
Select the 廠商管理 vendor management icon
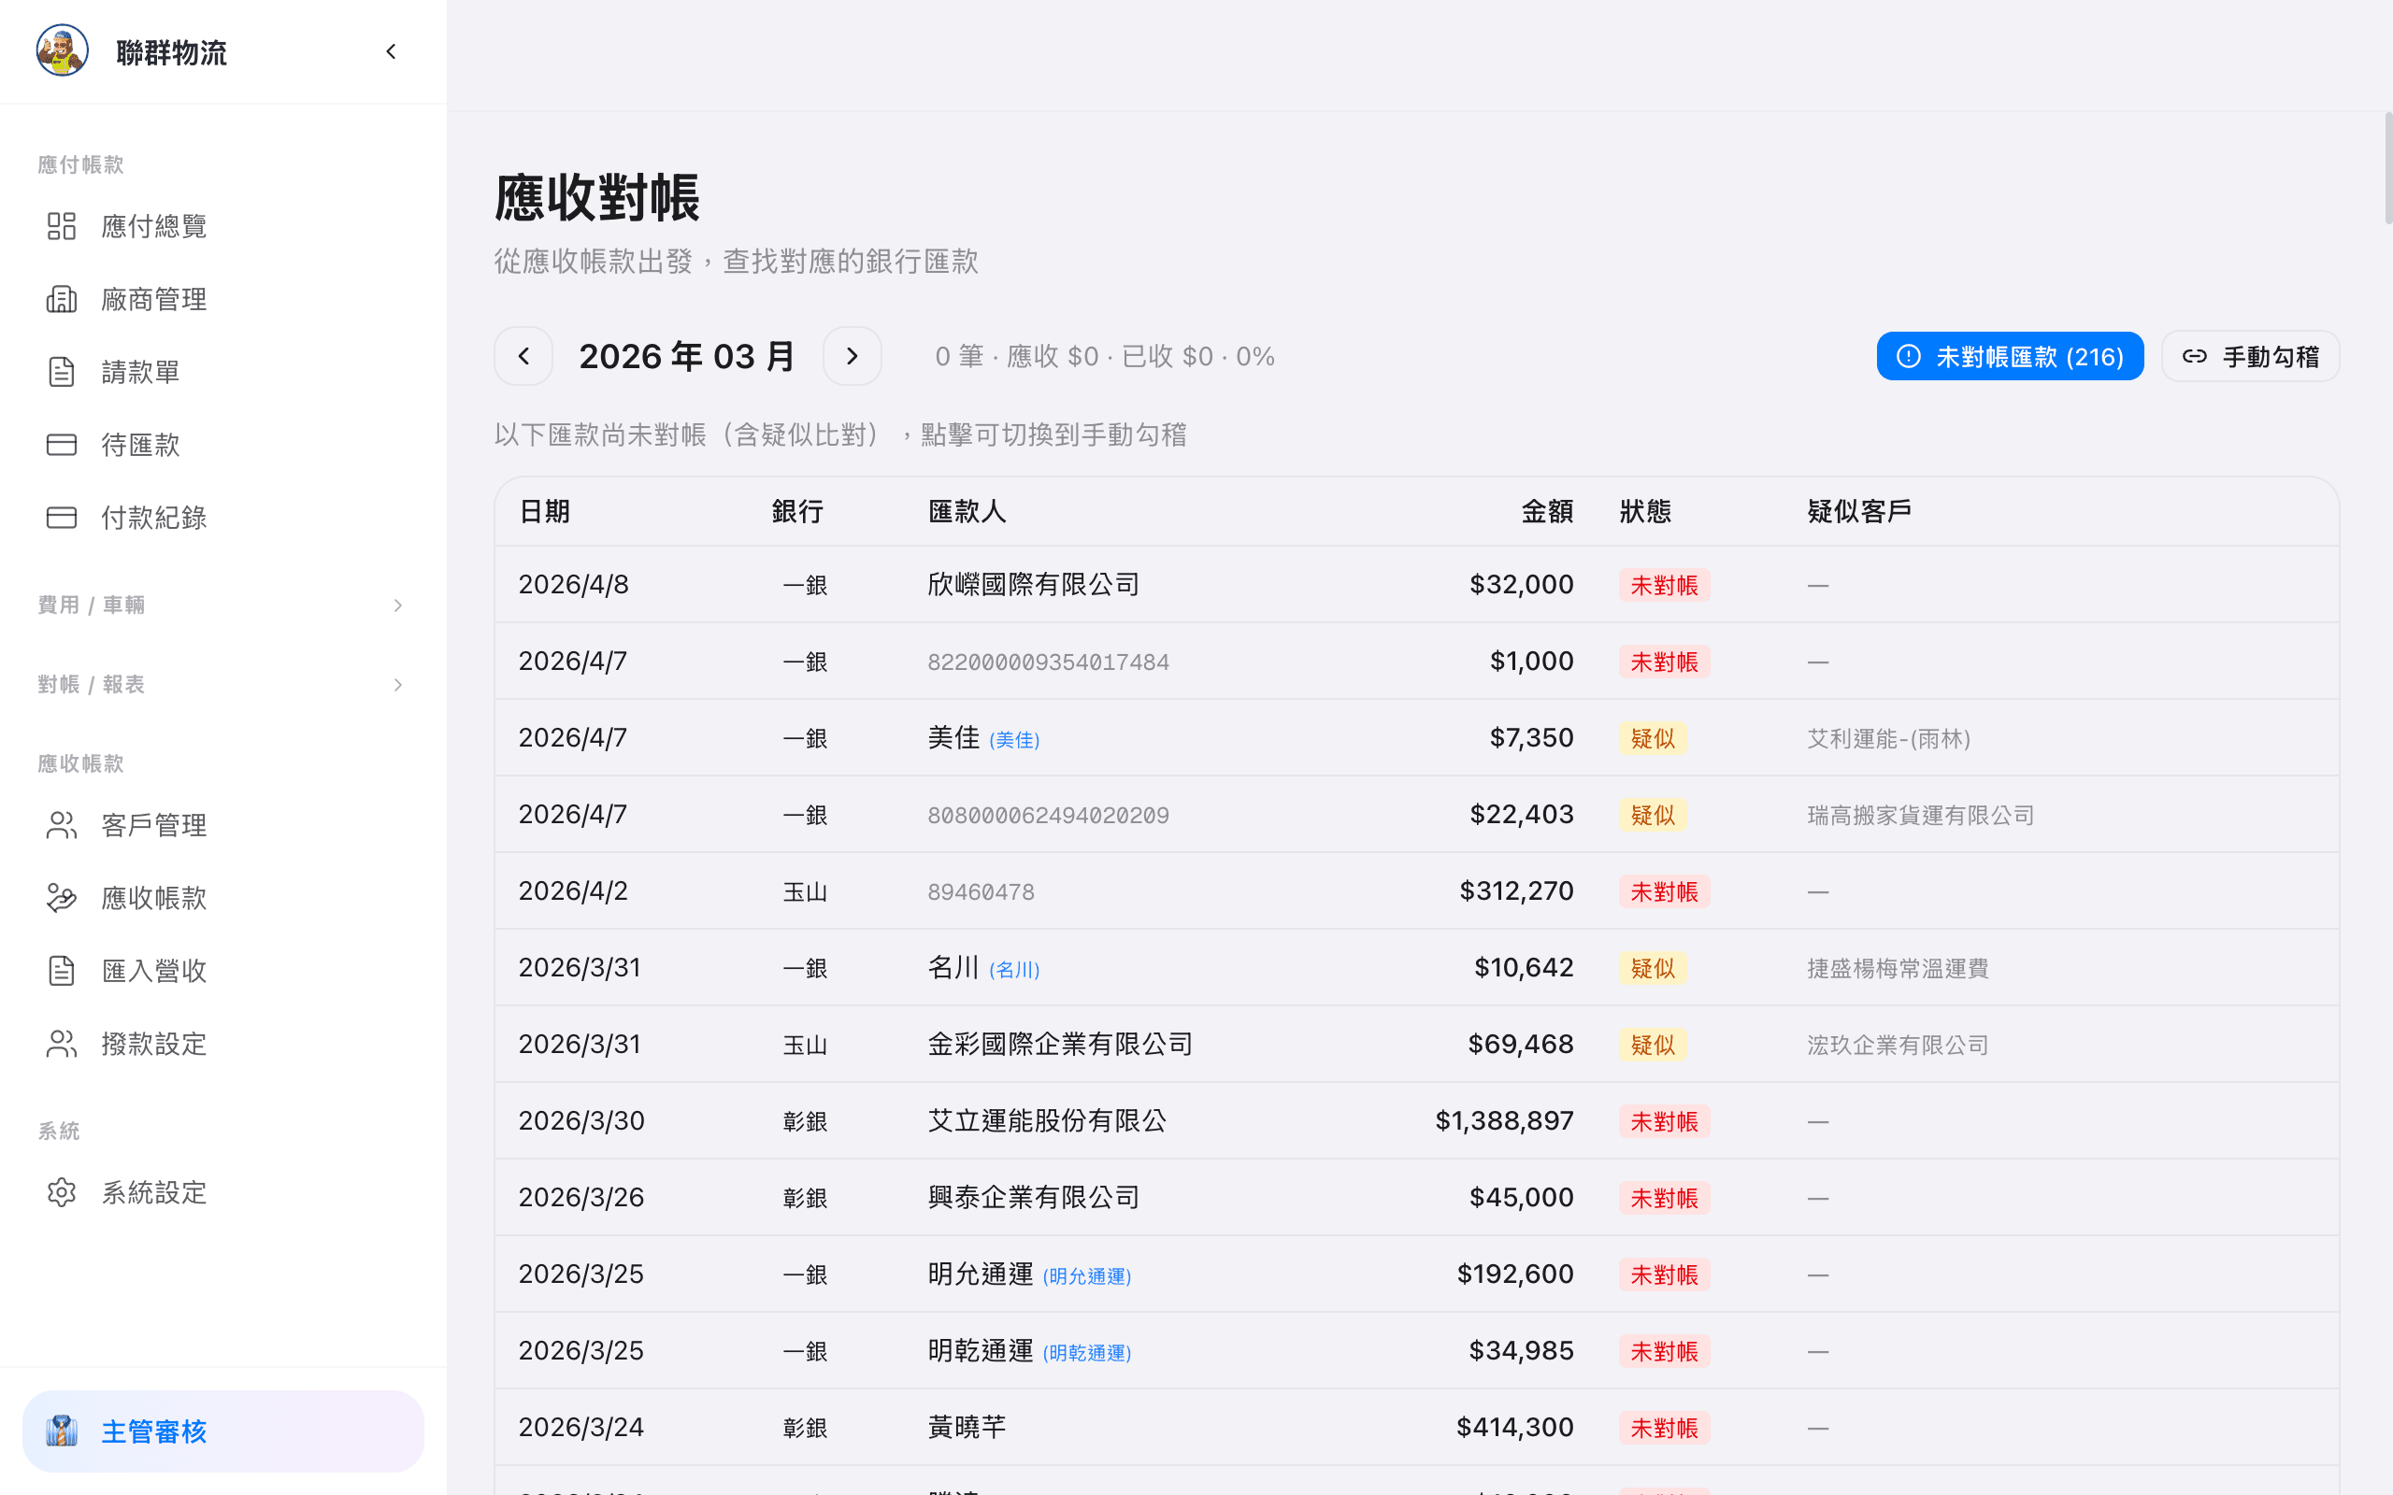click(x=62, y=299)
